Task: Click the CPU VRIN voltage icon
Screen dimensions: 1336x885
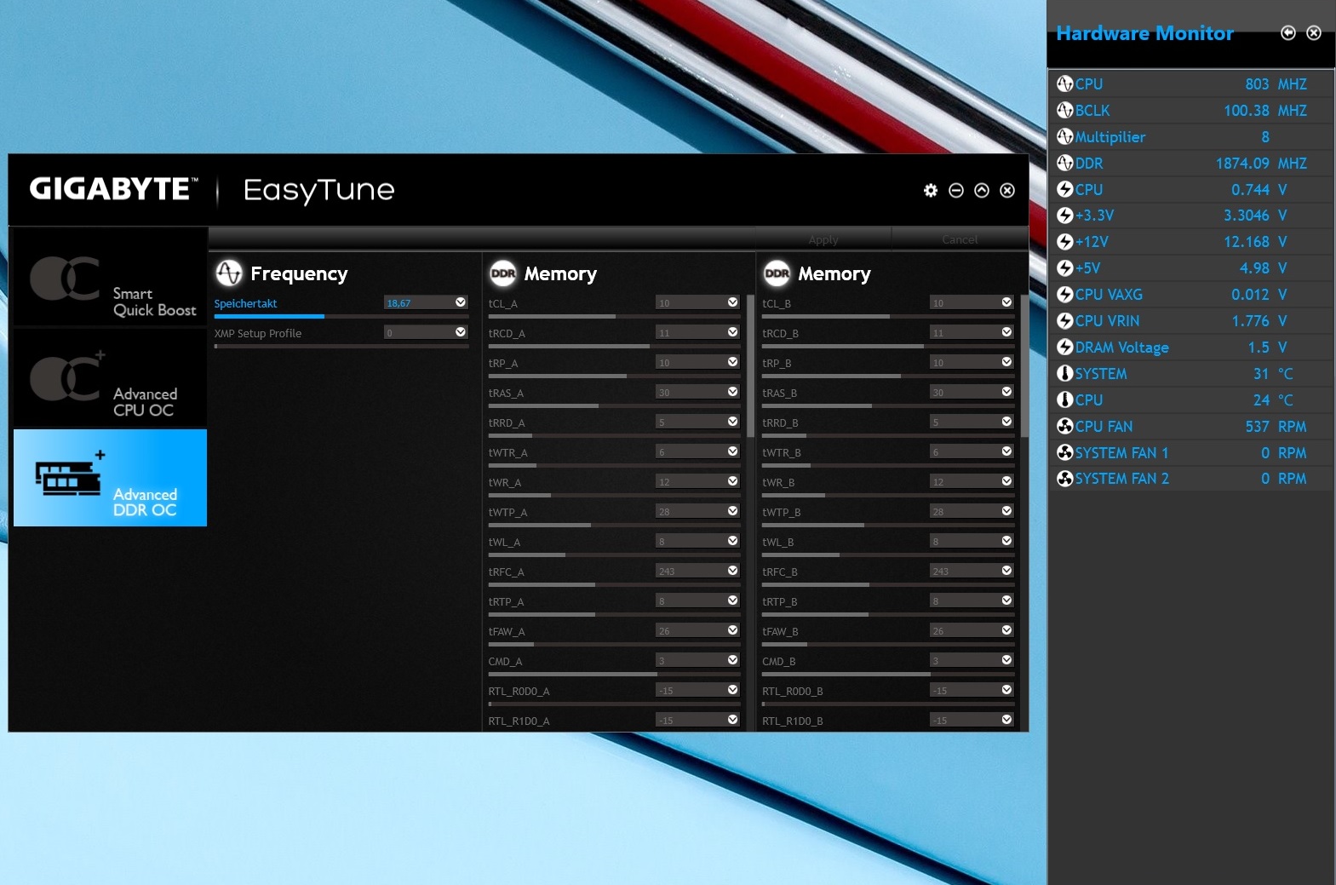Action: 1064,321
